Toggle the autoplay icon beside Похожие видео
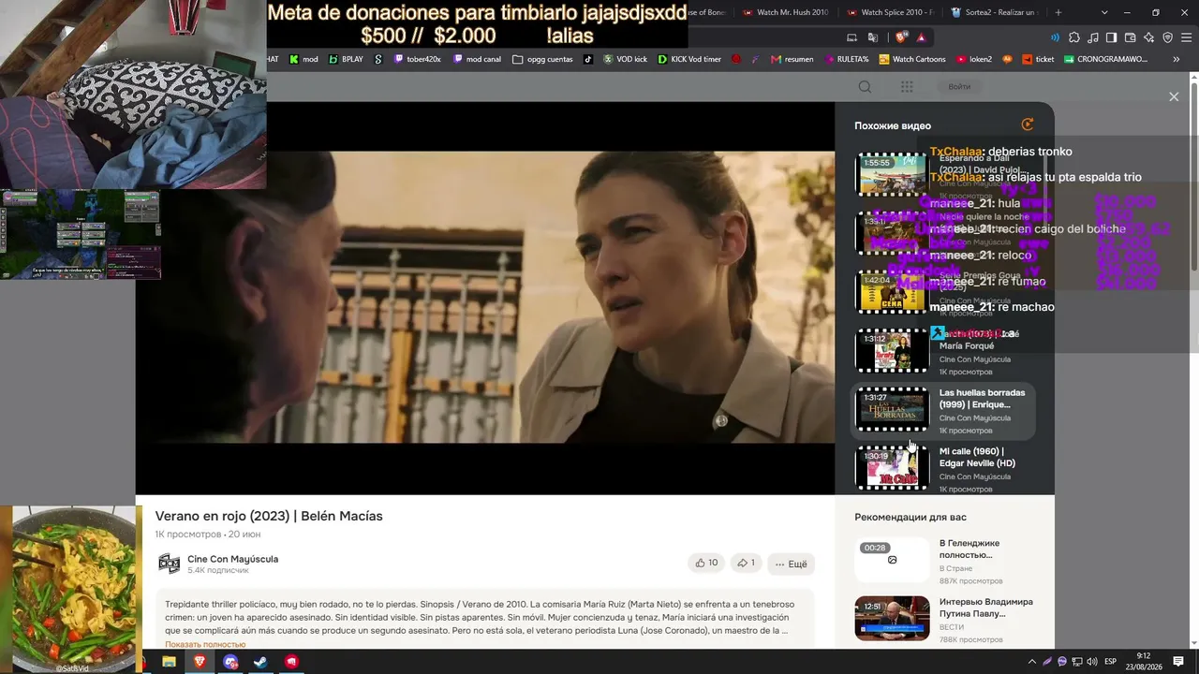The height and width of the screenshot is (674, 1199). (1028, 125)
